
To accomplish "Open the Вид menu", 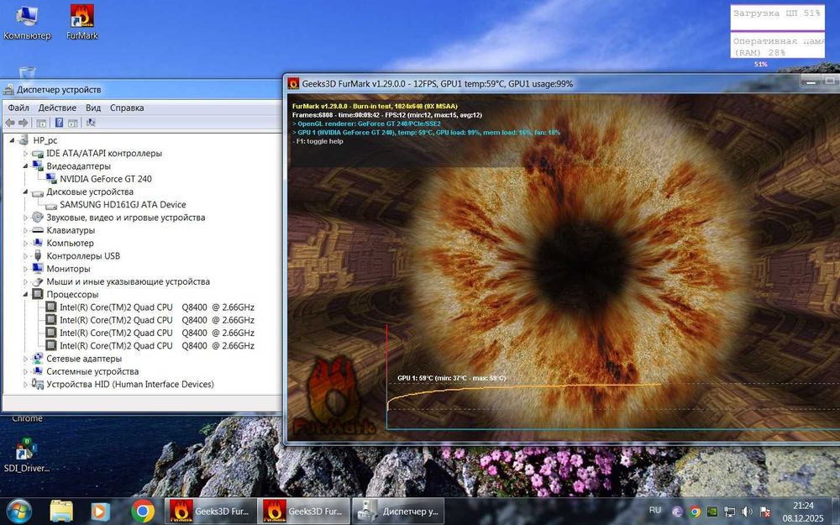I will [93, 108].
